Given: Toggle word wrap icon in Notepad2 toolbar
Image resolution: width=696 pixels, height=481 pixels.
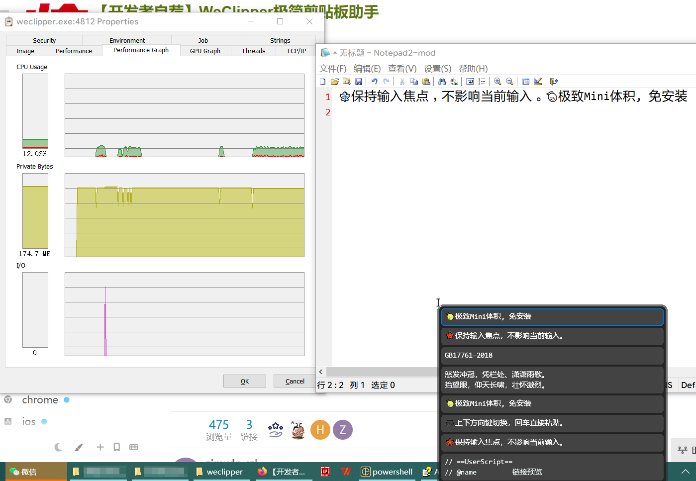Looking at the screenshot, I should click(470, 82).
